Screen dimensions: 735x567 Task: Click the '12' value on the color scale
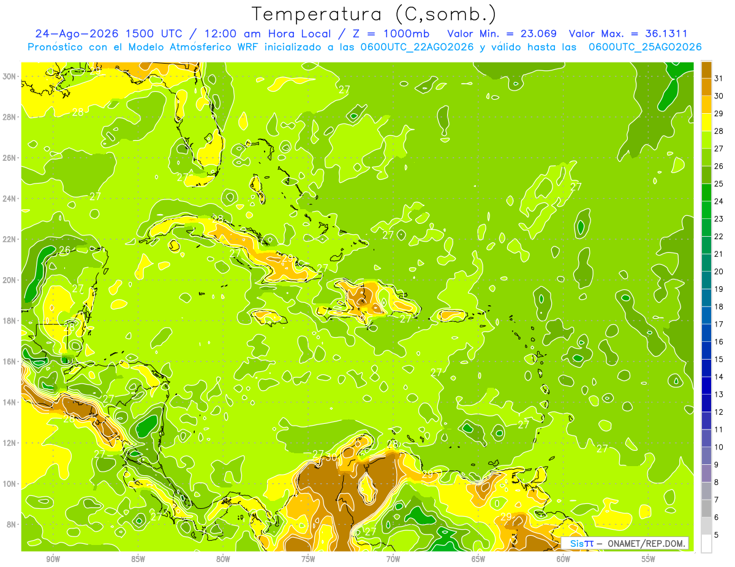(718, 412)
